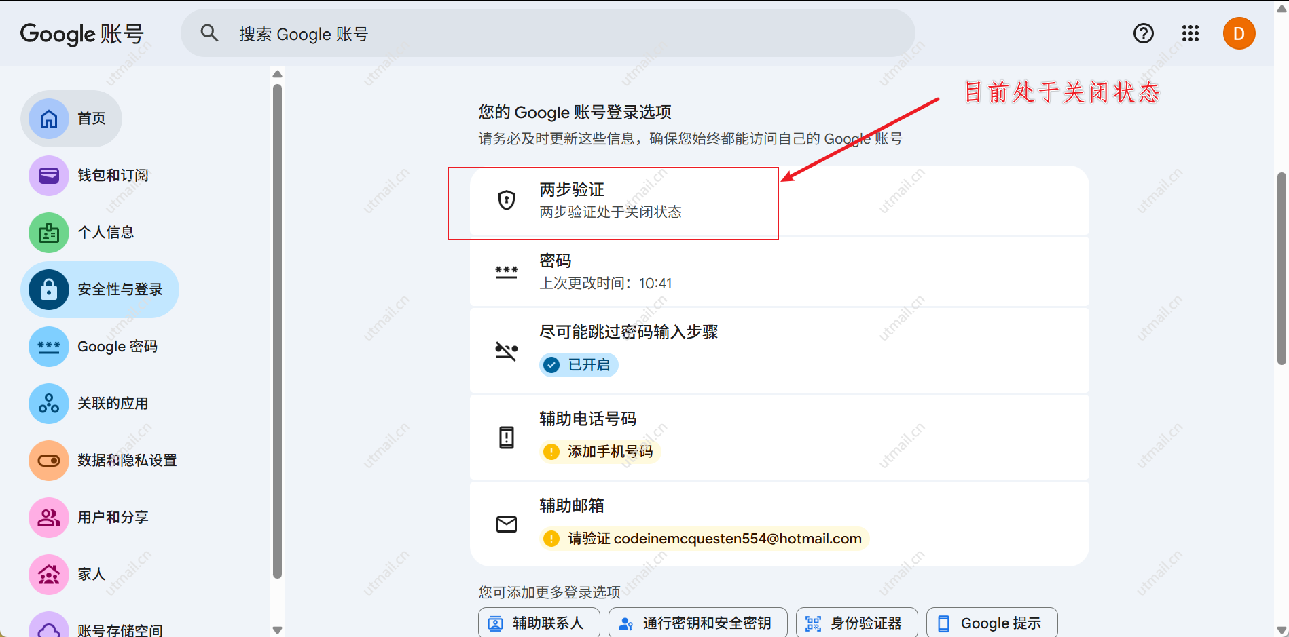Open 用户和分享 in sidebar
The height and width of the screenshot is (637, 1289).
tap(91, 518)
